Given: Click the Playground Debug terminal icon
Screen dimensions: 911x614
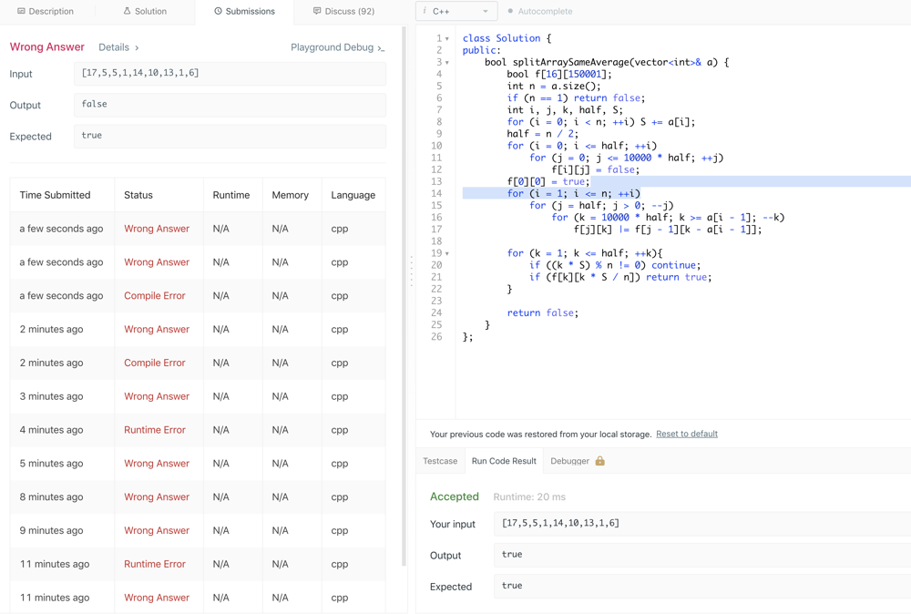Looking at the screenshot, I should 381,47.
